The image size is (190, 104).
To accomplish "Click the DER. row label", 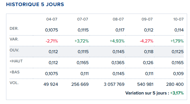I will click(x=14, y=29).
